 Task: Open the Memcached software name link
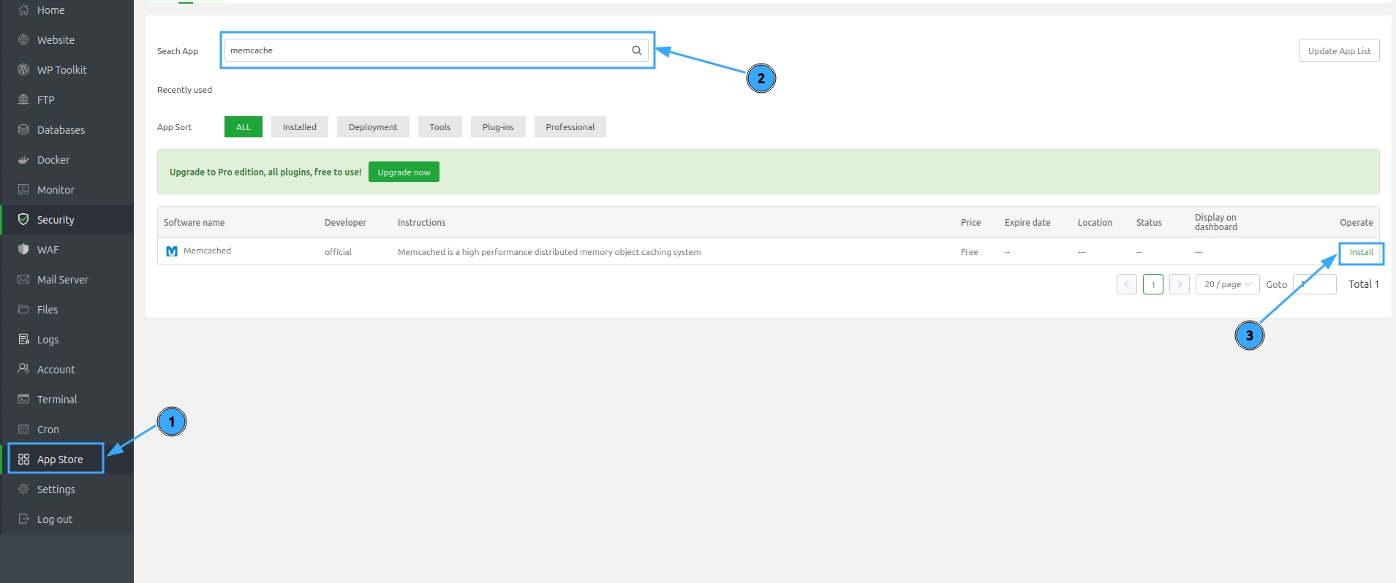[207, 251]
